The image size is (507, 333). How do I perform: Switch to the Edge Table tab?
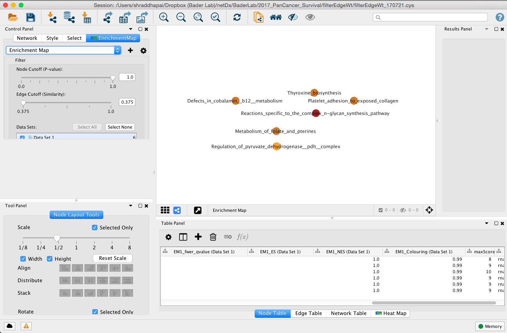309,313
